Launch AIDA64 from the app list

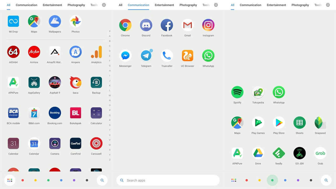point(13,52)
